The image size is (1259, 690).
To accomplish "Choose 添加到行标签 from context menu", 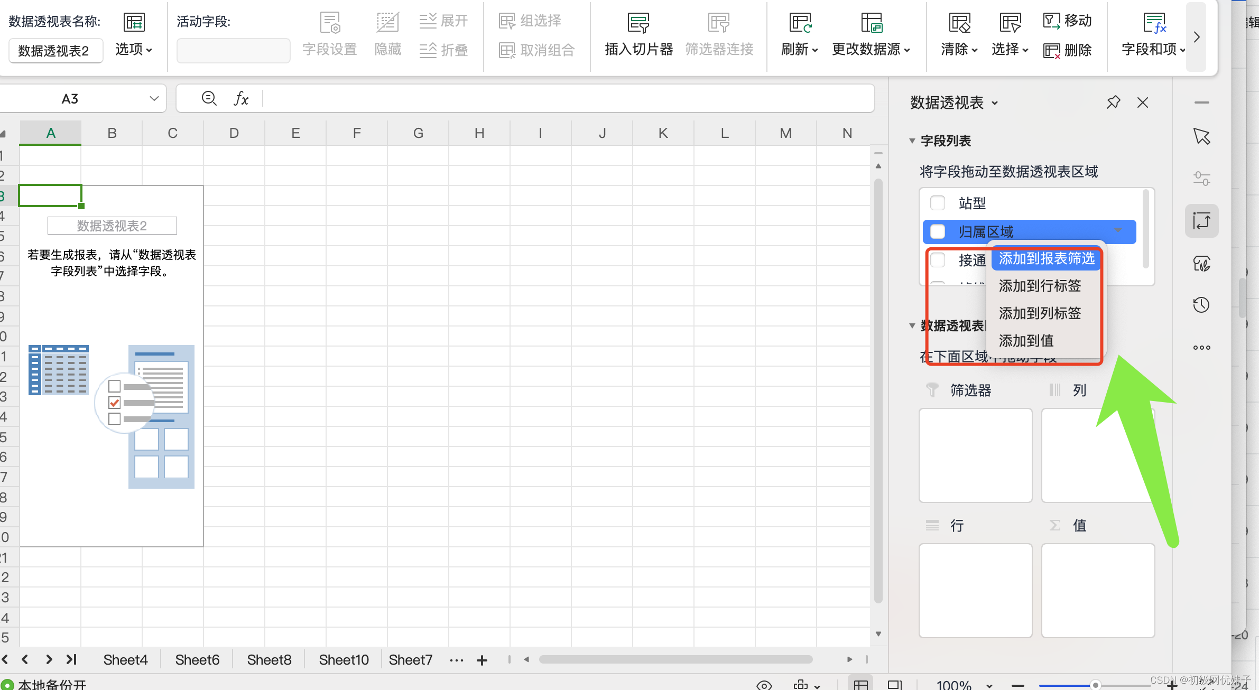I will point(1040,286).
